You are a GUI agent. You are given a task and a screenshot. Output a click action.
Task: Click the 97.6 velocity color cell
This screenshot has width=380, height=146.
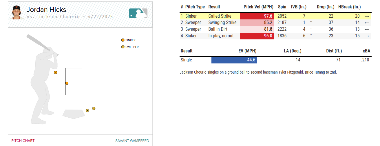[257, 16]
